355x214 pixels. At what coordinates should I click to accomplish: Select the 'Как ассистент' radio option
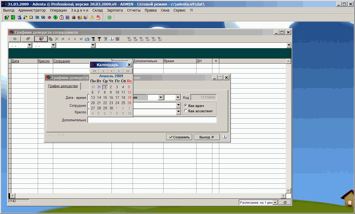click(x=186, y=111)
